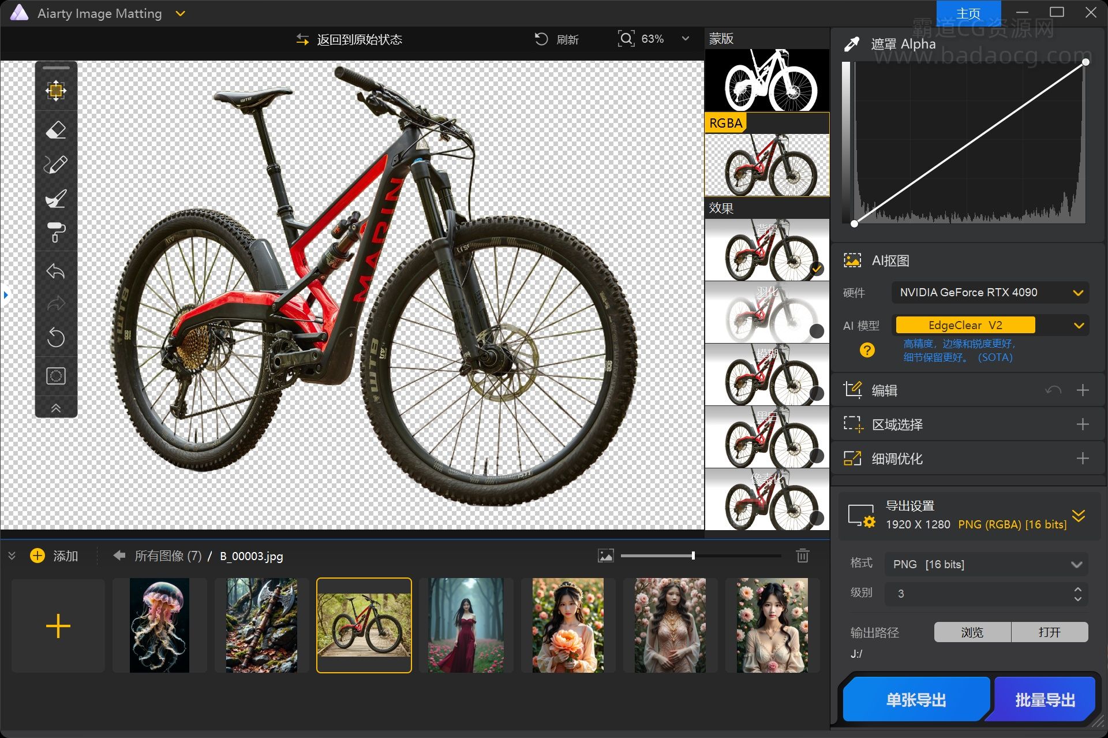This screenshot has width=1108, height=738.
Task: Click the 编辑 crop-pencil icon
Action: point(852,390)
